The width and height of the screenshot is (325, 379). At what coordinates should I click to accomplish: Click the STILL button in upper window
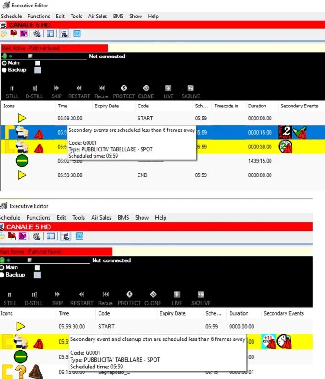(12, 89)
